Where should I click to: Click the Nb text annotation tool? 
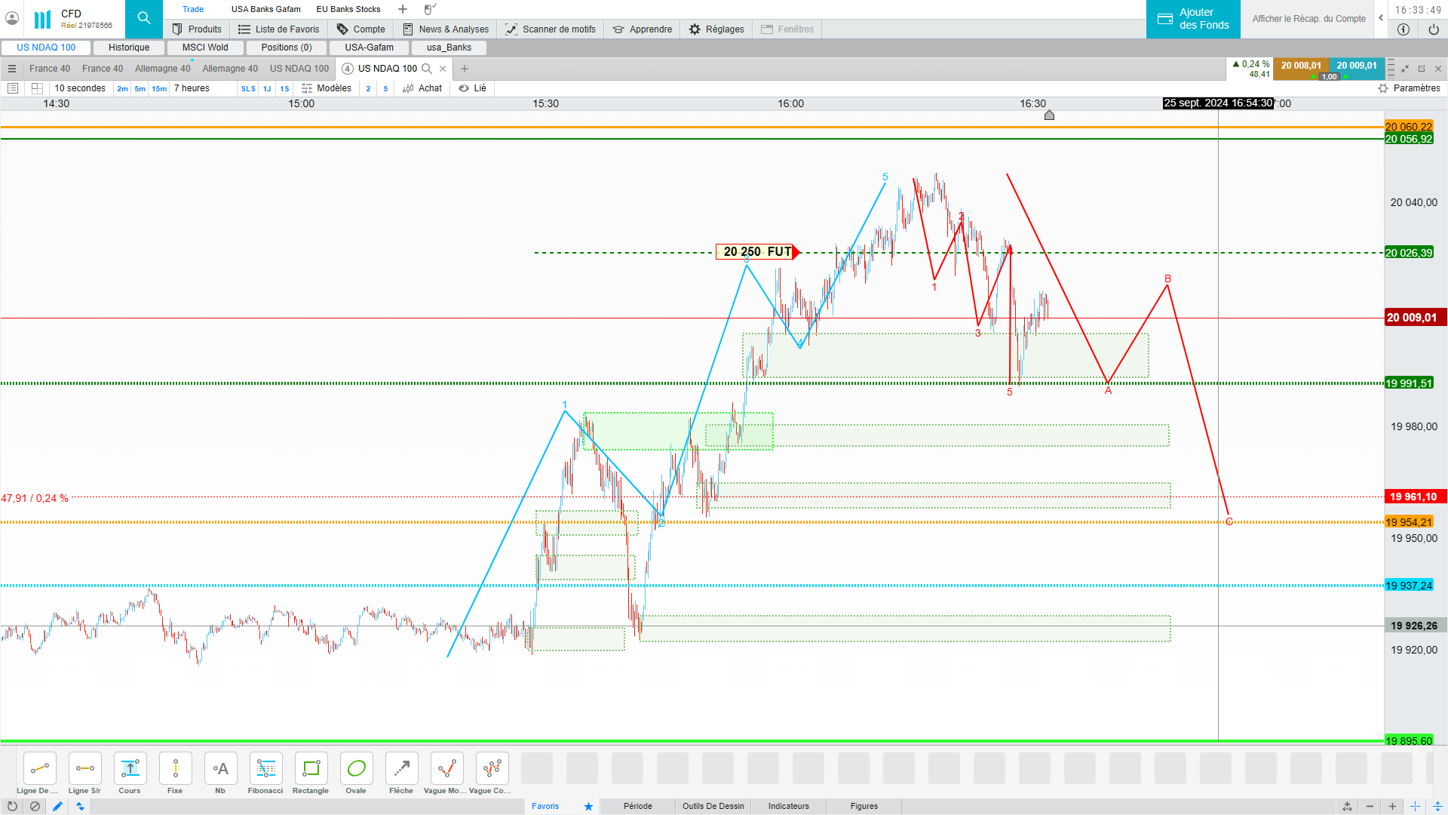tap(220, 769)
